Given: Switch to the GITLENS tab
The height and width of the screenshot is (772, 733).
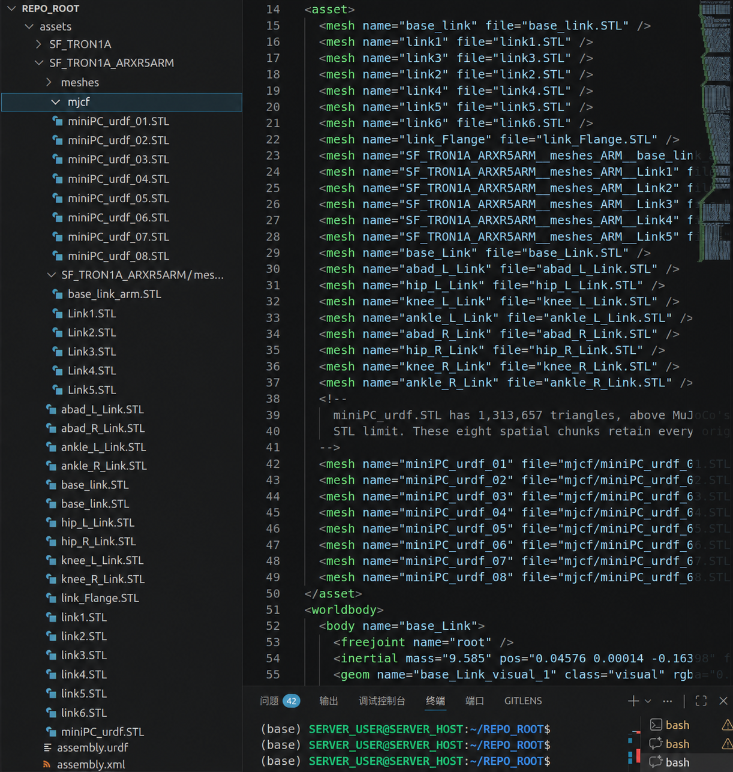Looking at the screenshot, I should pos(523,701).
